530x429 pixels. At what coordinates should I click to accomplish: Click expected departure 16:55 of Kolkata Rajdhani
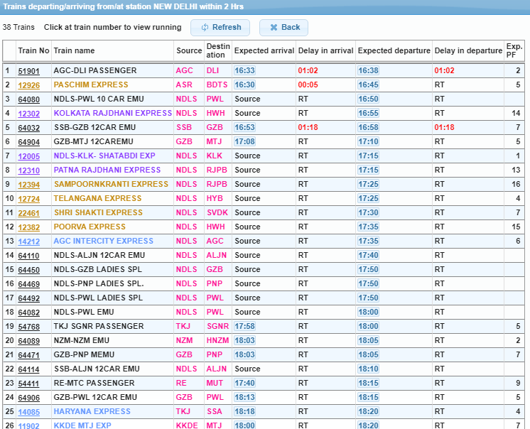[x=369, y=113]
